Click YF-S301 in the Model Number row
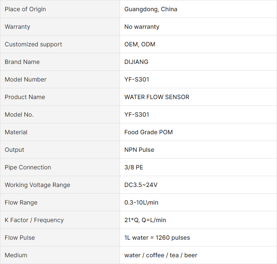The image size is (277, 264). [136, 80]
